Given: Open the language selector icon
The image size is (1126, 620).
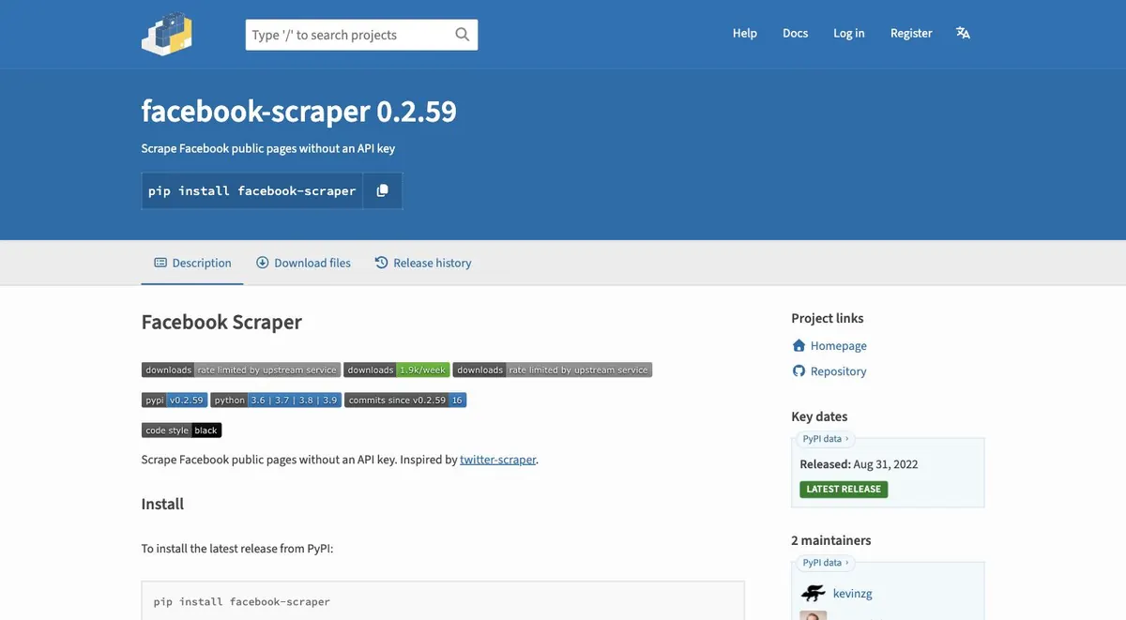Looking at the screenshot, I should coord(963,33).
